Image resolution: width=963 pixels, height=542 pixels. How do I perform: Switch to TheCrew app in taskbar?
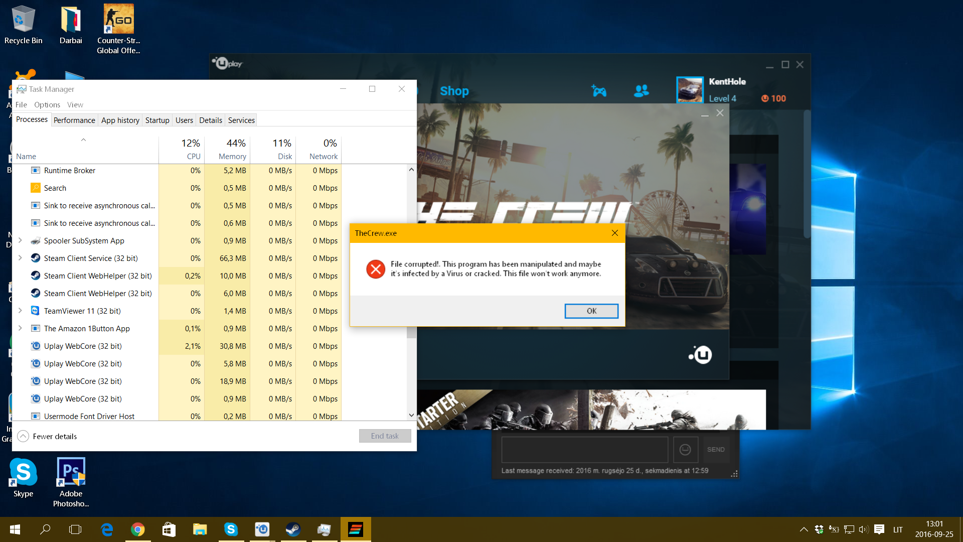click(356, 529)
